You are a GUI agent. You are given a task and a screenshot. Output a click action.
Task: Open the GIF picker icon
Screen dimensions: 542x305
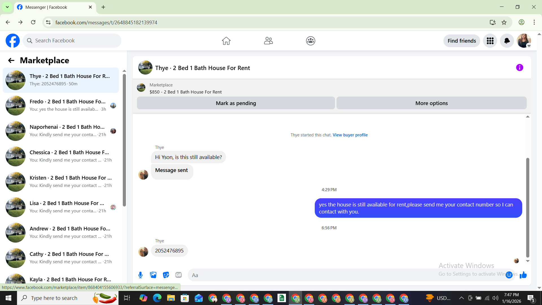tap(178, 275)
